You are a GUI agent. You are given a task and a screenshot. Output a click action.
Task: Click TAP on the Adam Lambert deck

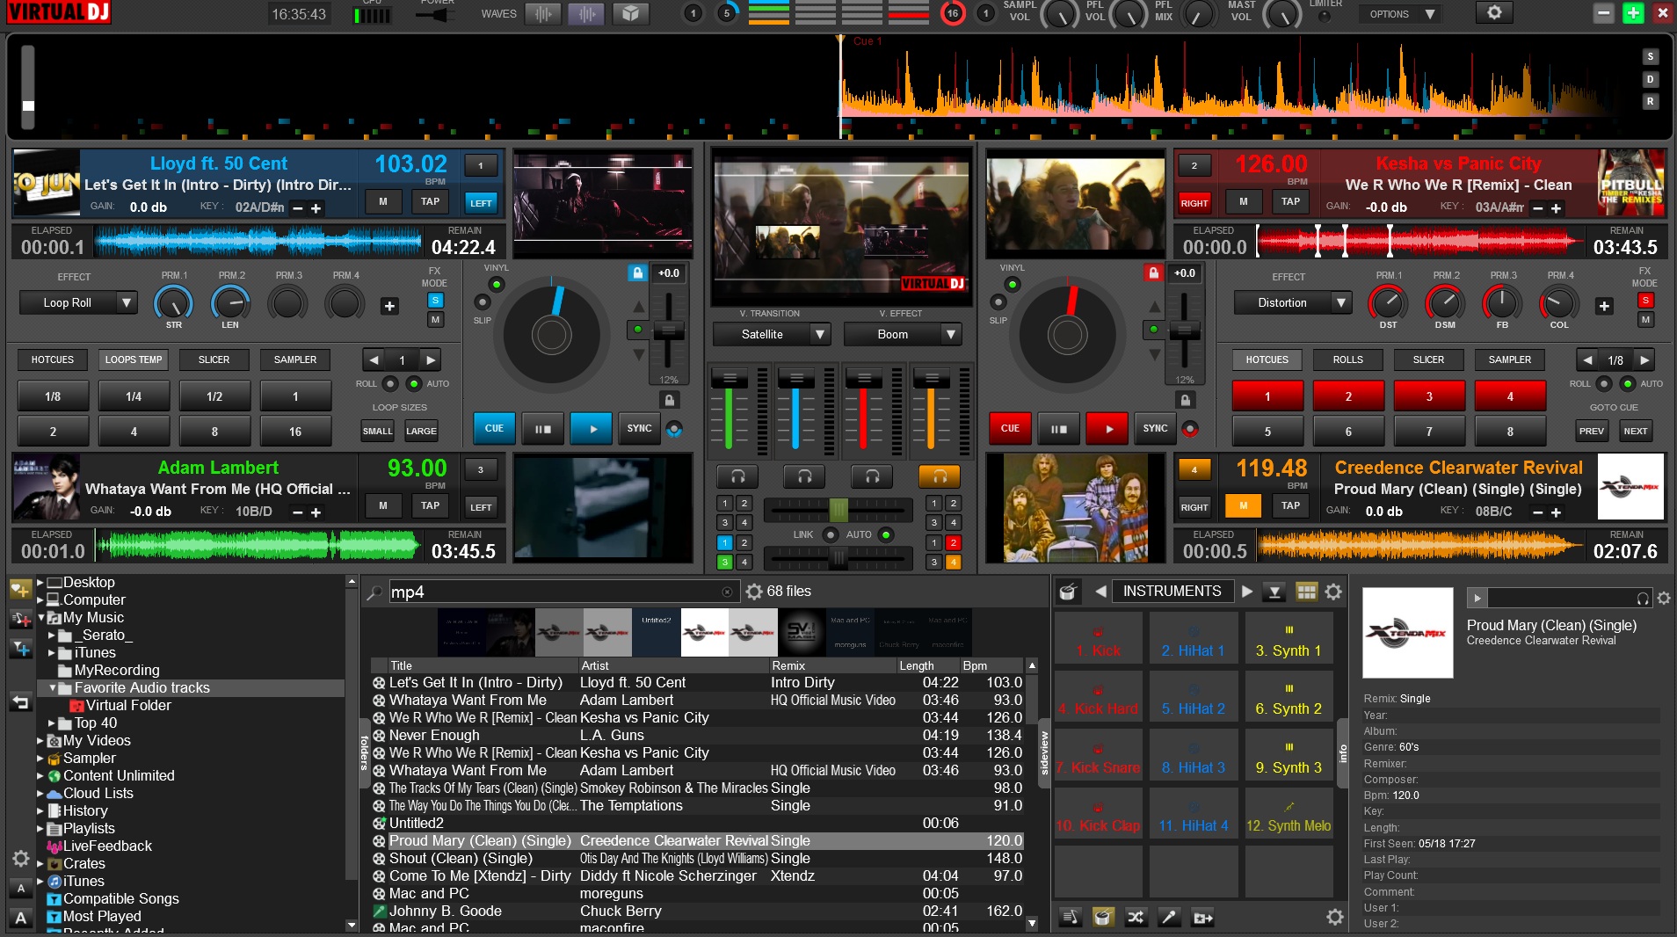430,506
